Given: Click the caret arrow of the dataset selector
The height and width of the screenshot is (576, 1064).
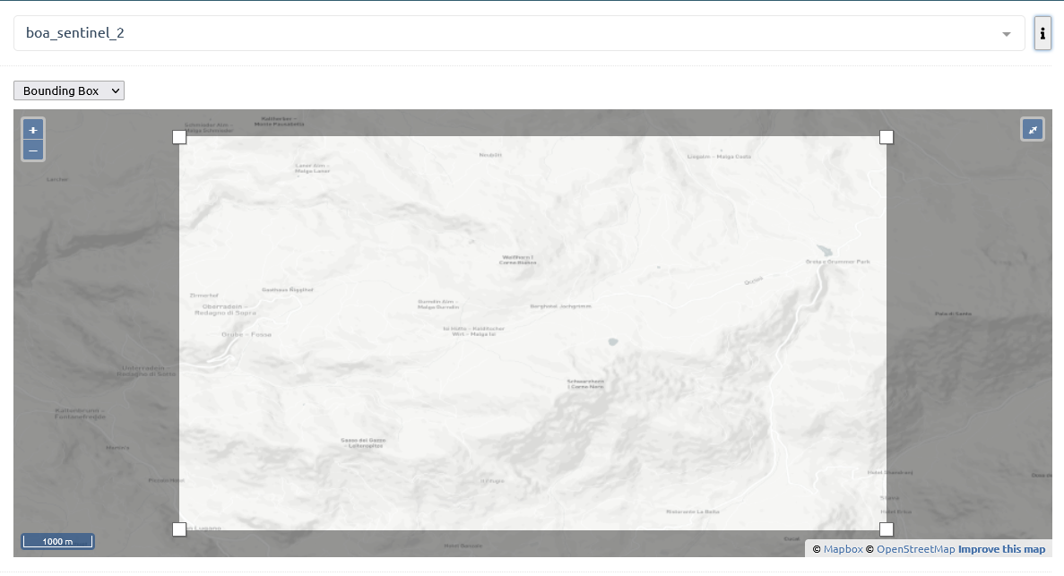Looking at the screenshot, I should click(x=1006, y=33).
